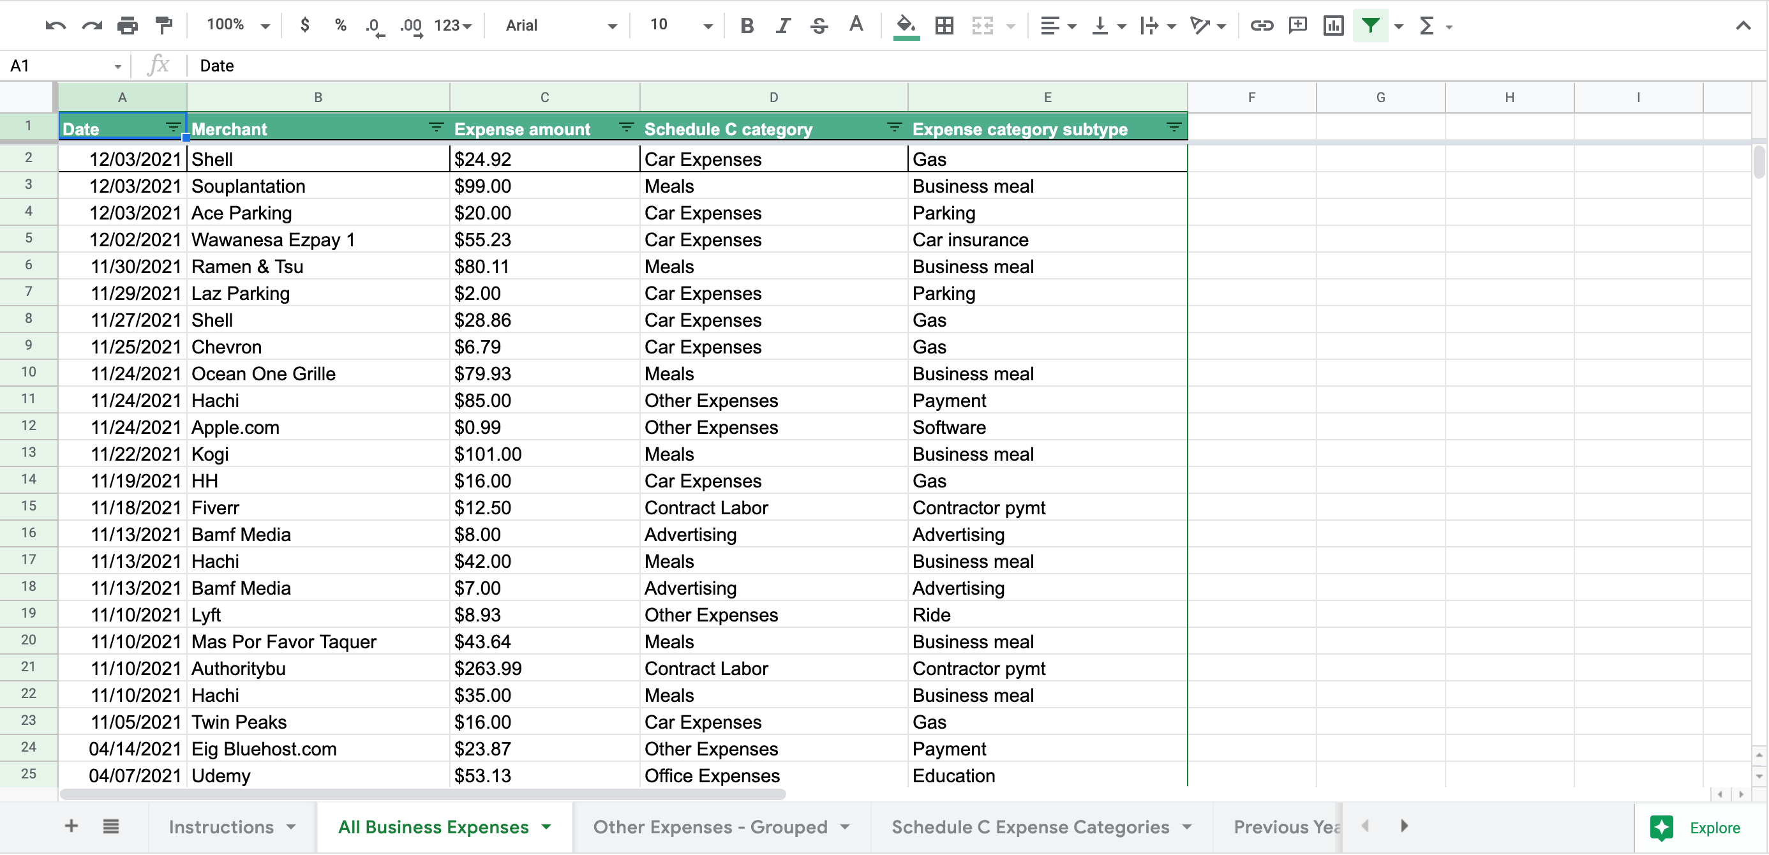Open the Merchant column filter dropdown
The width and height of the screenshot is (1769, 855).
point(436,127)
